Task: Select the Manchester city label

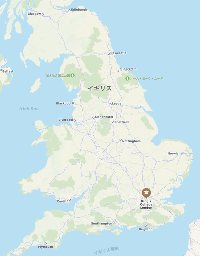Action: click(x=104, y=117)
